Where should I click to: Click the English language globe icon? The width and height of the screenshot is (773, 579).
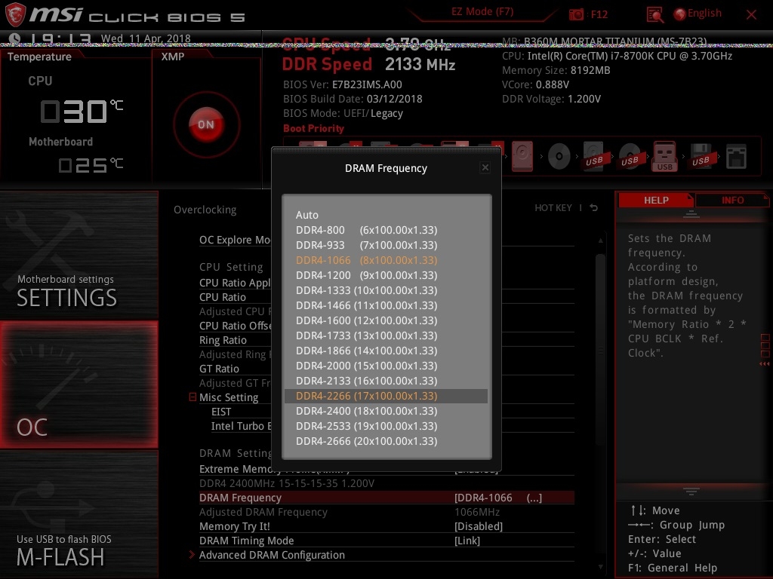680,14
